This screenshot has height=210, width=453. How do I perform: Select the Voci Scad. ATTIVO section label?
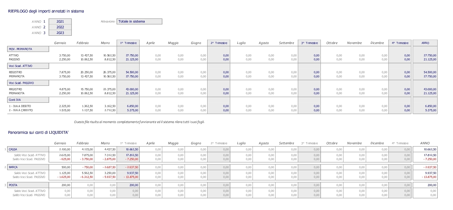coord(28,66)
